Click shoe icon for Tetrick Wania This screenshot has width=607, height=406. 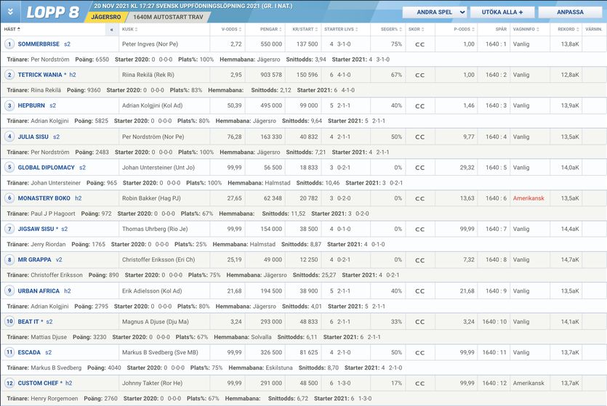click(x=419, y=75)
